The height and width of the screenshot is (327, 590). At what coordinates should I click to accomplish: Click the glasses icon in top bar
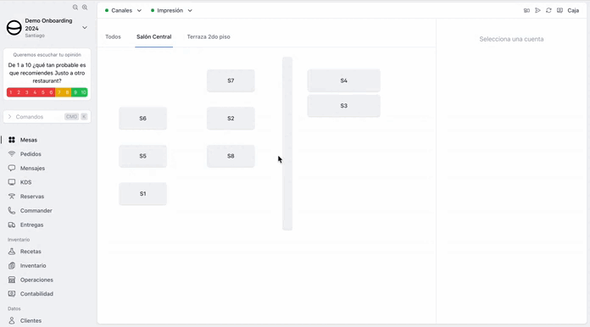[526, 10]
